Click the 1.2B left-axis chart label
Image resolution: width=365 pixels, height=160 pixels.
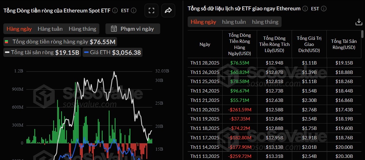pos(18,71)
